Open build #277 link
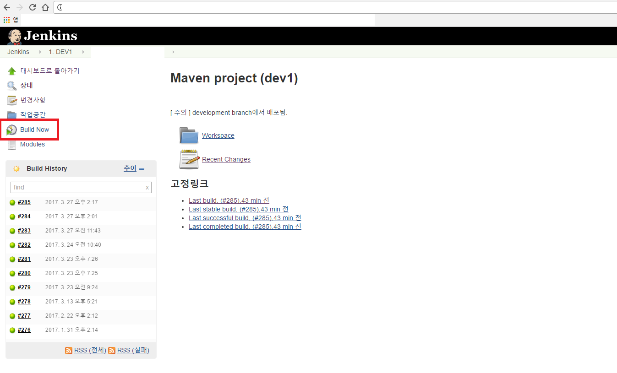This screenshot has width=617, height=373. point(24,316)
